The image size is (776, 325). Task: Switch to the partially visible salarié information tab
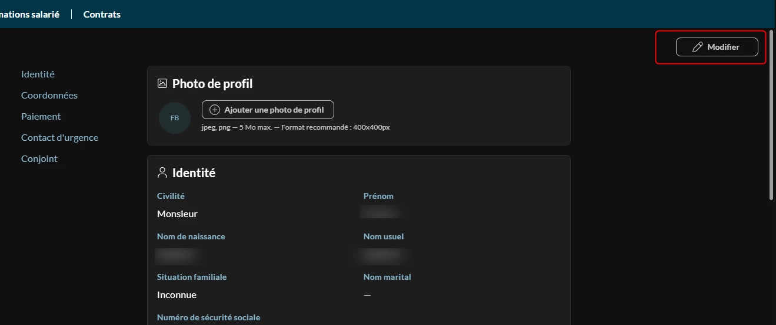pos(29,14)
